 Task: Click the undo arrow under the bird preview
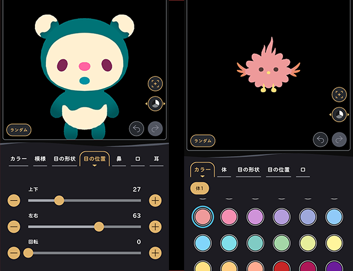[x=320, y=140]
